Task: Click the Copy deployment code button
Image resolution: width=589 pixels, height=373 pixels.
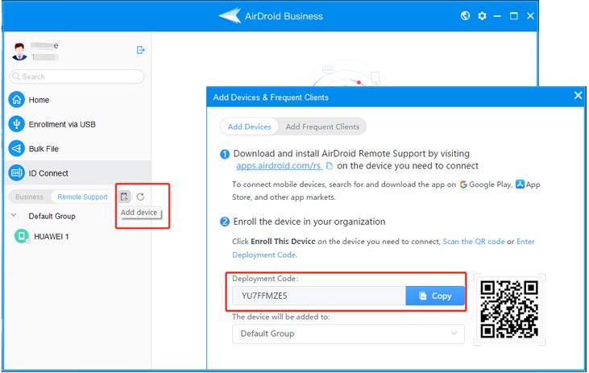Action: [435, 296]
